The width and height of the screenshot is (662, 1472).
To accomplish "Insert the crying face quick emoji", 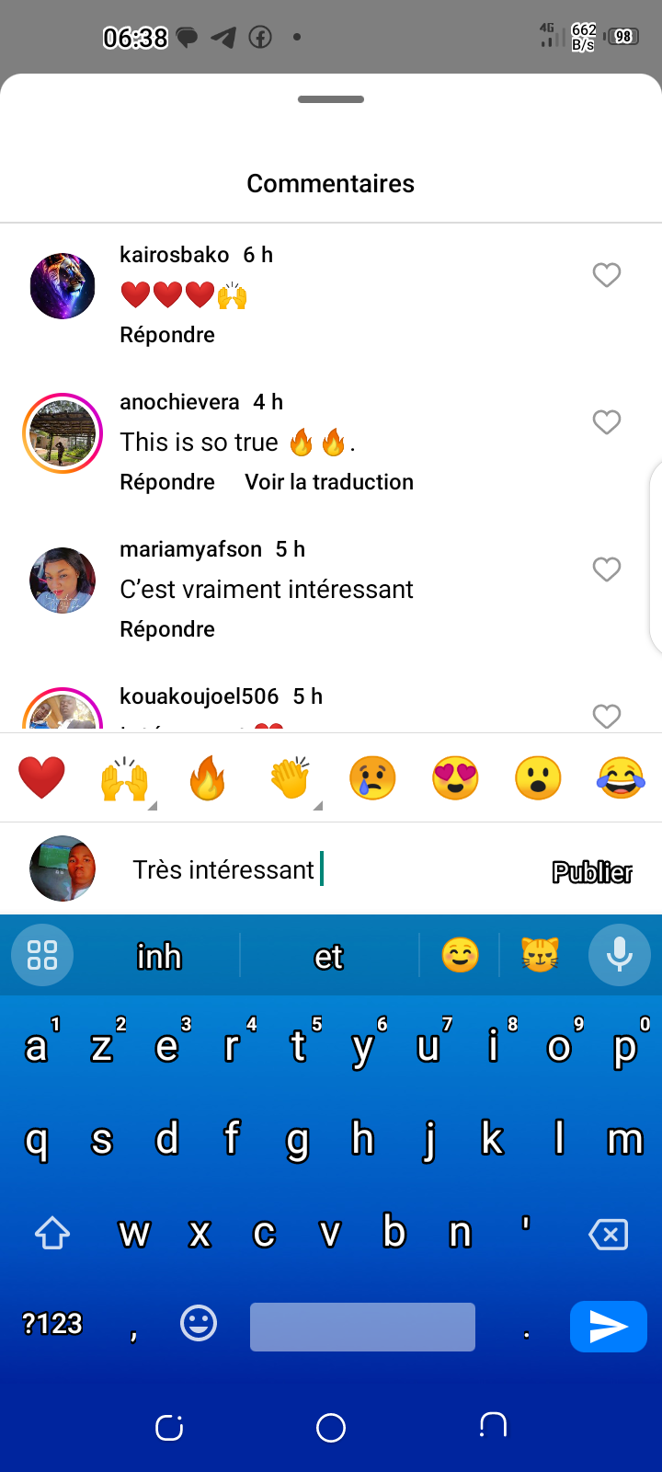I will (x=372, y=778).
